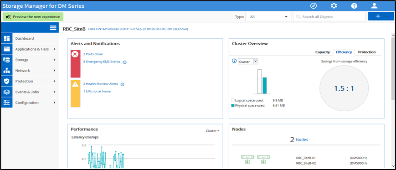Switch to the Protection tab
Image resolution: width=396 pixels, height=170 pixels.
tap(367, 52)
